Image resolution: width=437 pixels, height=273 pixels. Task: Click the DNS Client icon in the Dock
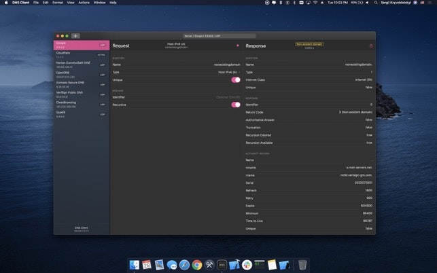[x=222, y=265]
